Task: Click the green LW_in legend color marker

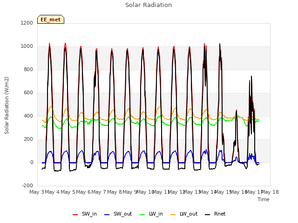Action: (142, 215)
